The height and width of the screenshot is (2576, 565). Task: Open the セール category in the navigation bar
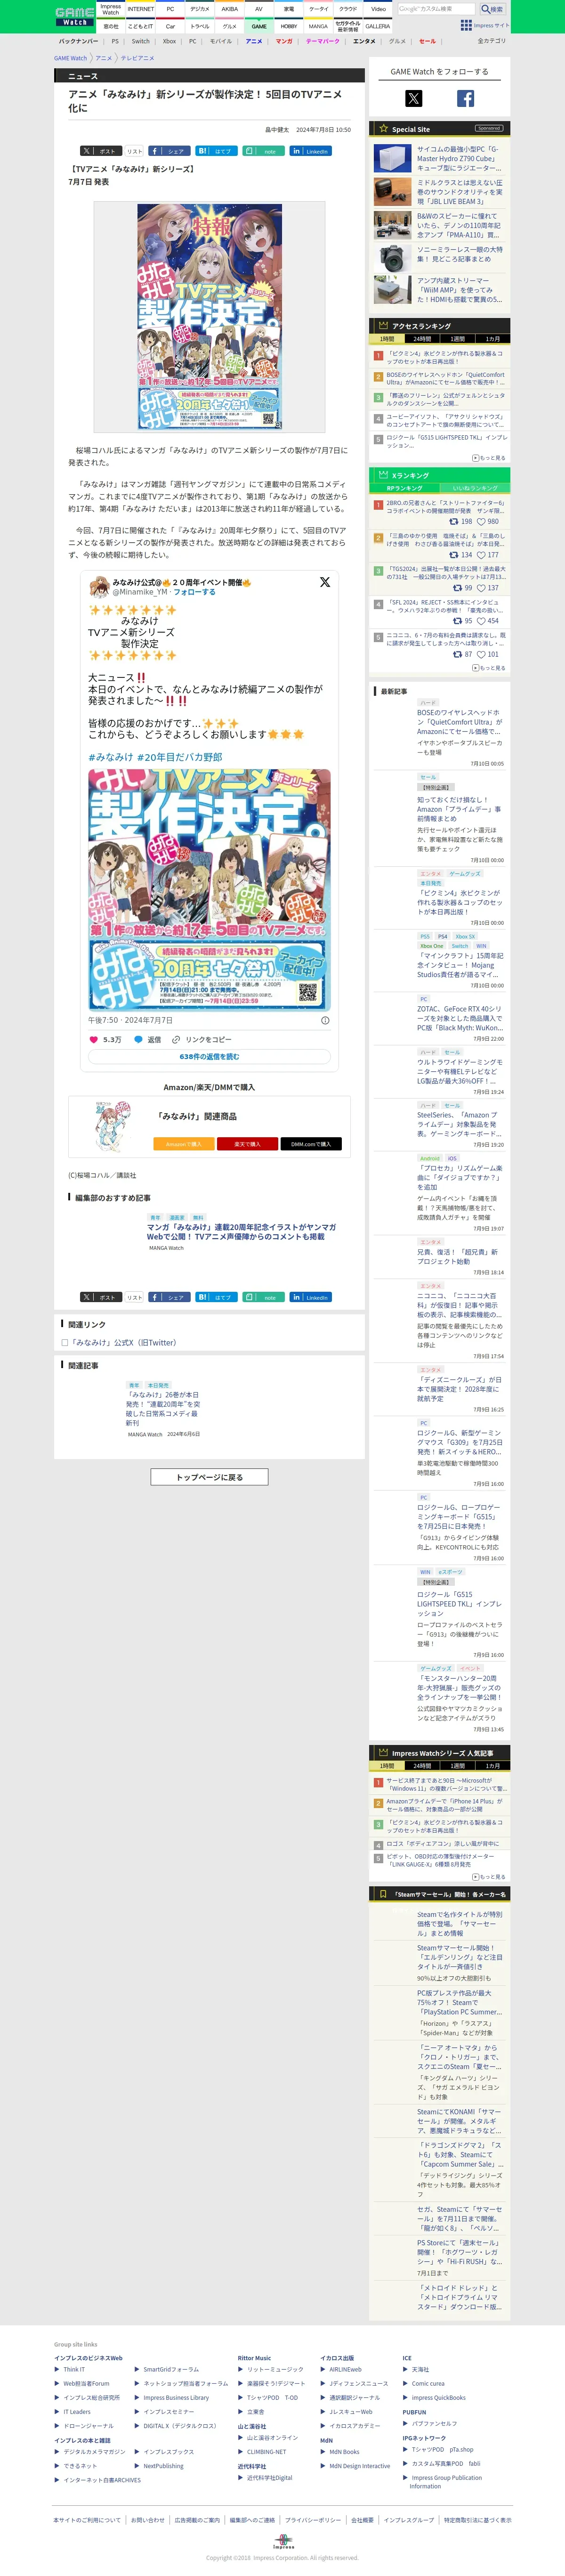click(427, 41)
